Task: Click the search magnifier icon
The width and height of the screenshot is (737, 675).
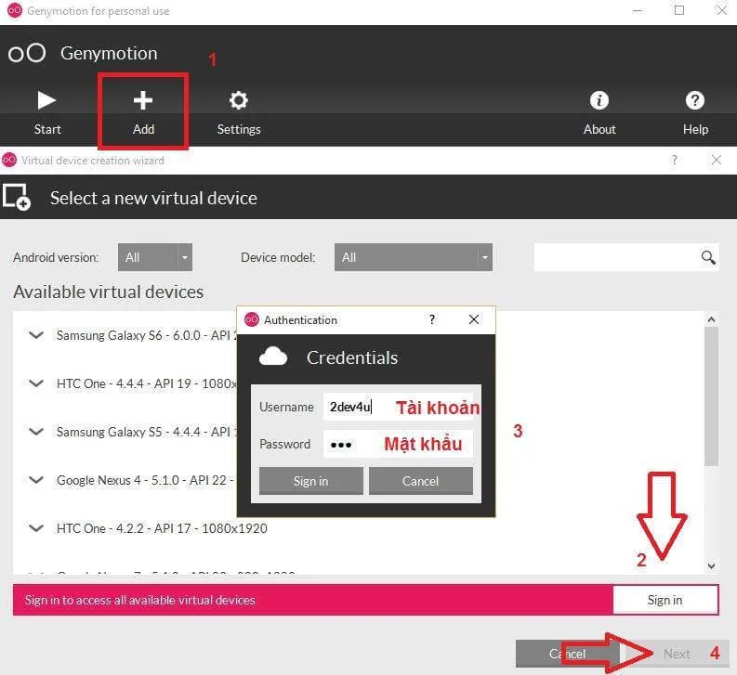Action: pyautogui.click(x=708, y=257)
